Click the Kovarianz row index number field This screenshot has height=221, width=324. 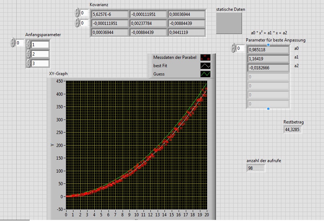(84, 13)
